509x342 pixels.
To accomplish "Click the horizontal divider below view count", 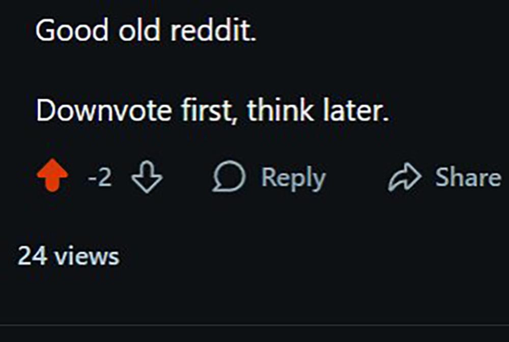I will coord(254,325).
